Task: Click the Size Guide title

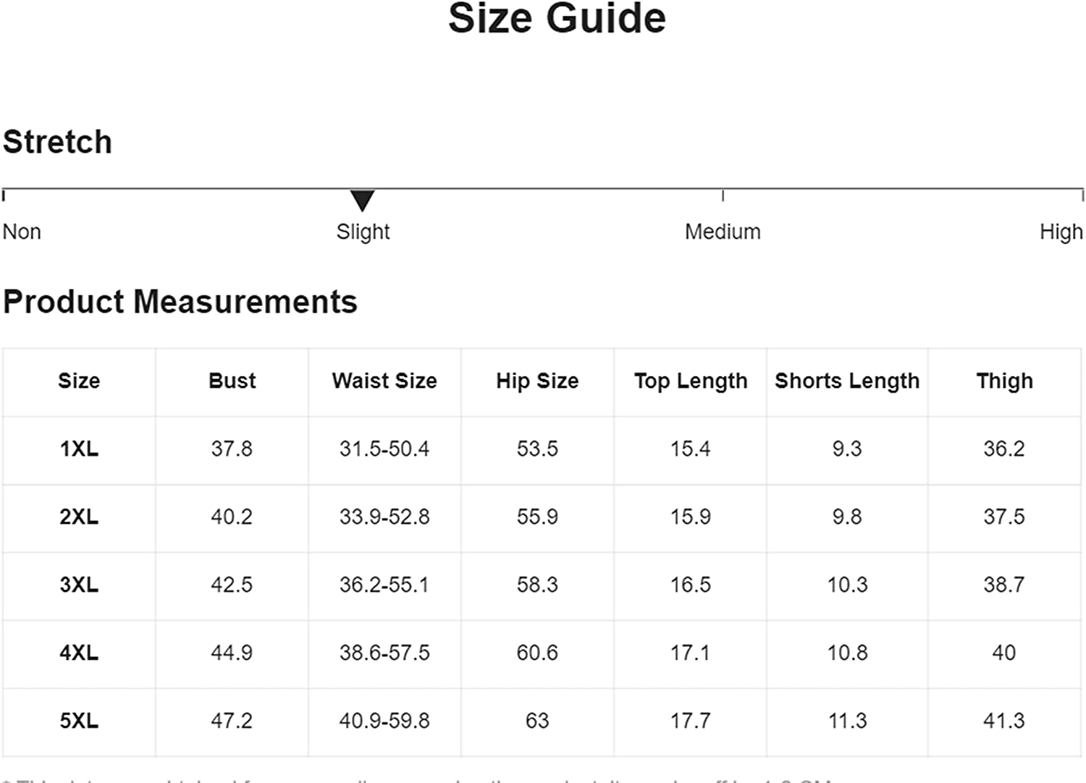Action: [x=557, y=18]
